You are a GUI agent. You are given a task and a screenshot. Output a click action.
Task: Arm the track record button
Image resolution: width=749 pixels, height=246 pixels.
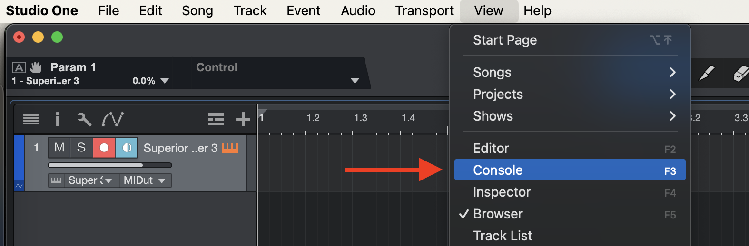click(104, 148)
